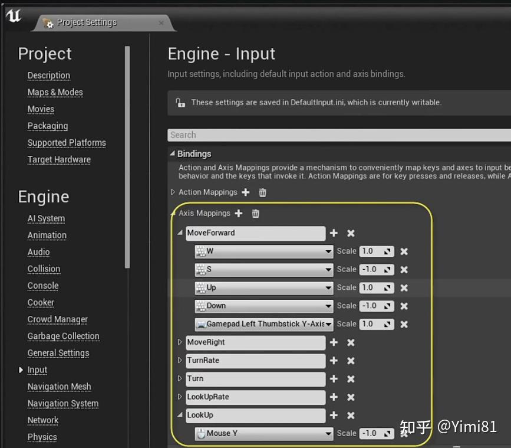Open the Maps & Modes settings

[55, 92]
